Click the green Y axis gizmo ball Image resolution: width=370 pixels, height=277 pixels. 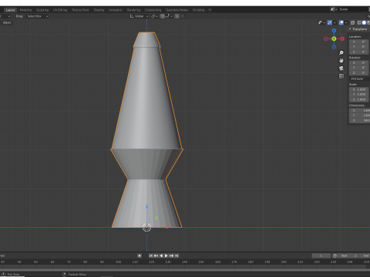click(334, 38)
